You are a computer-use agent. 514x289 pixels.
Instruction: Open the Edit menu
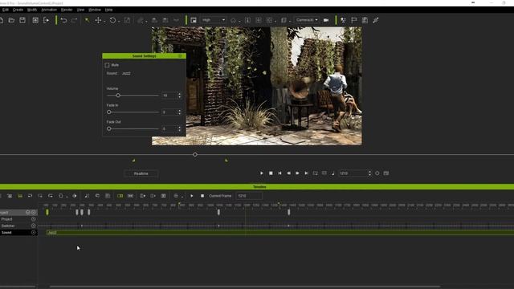(6, 10)
